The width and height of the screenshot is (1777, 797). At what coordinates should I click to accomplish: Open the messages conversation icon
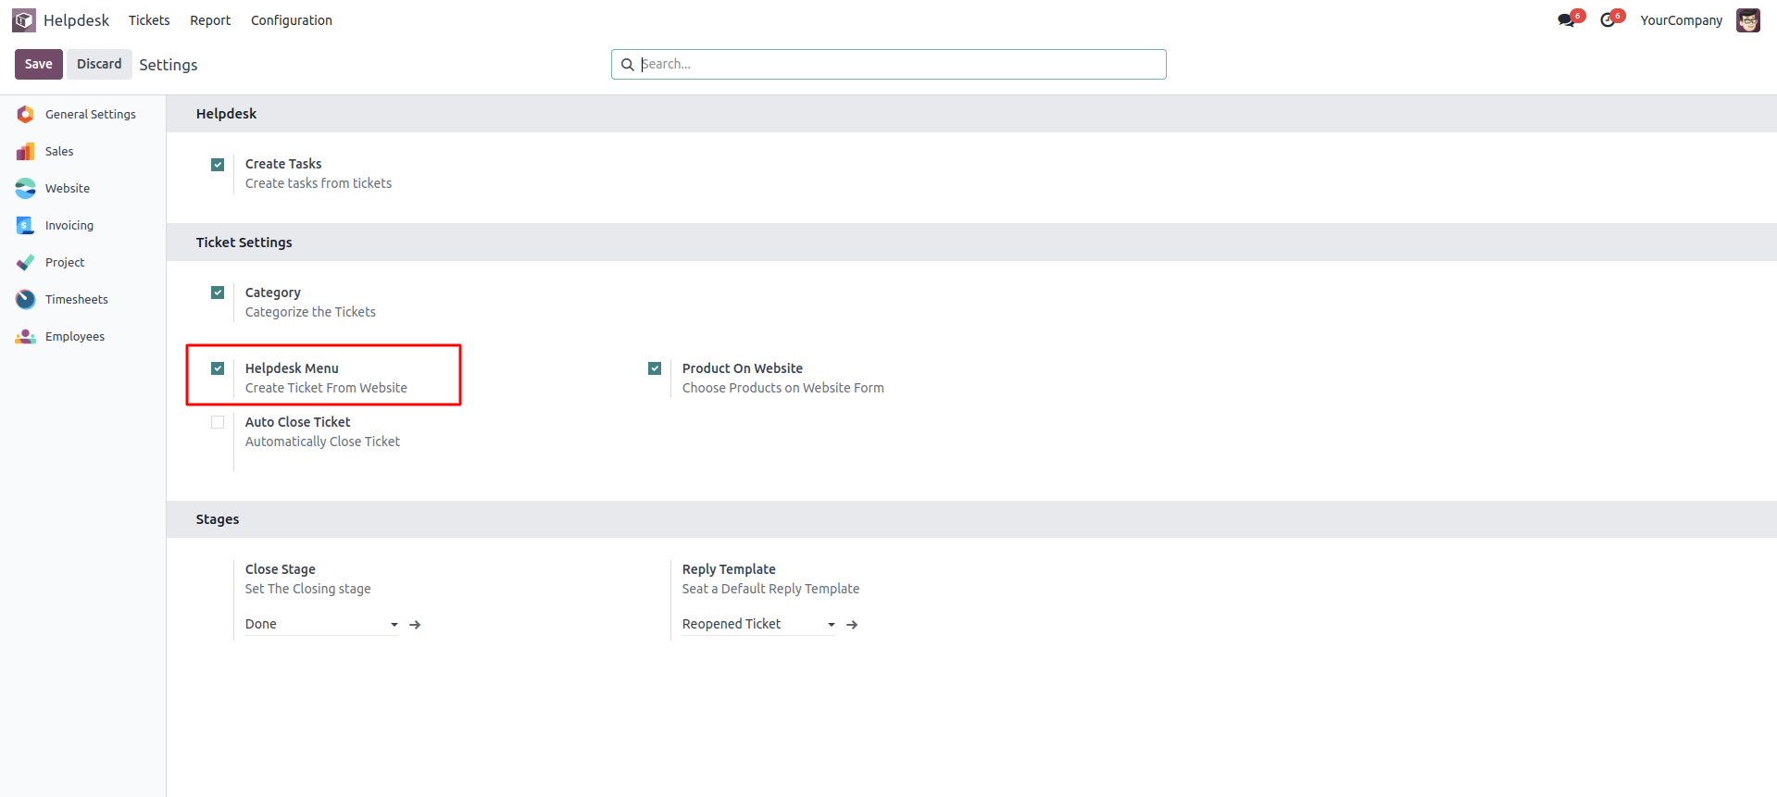(1567, 20)
